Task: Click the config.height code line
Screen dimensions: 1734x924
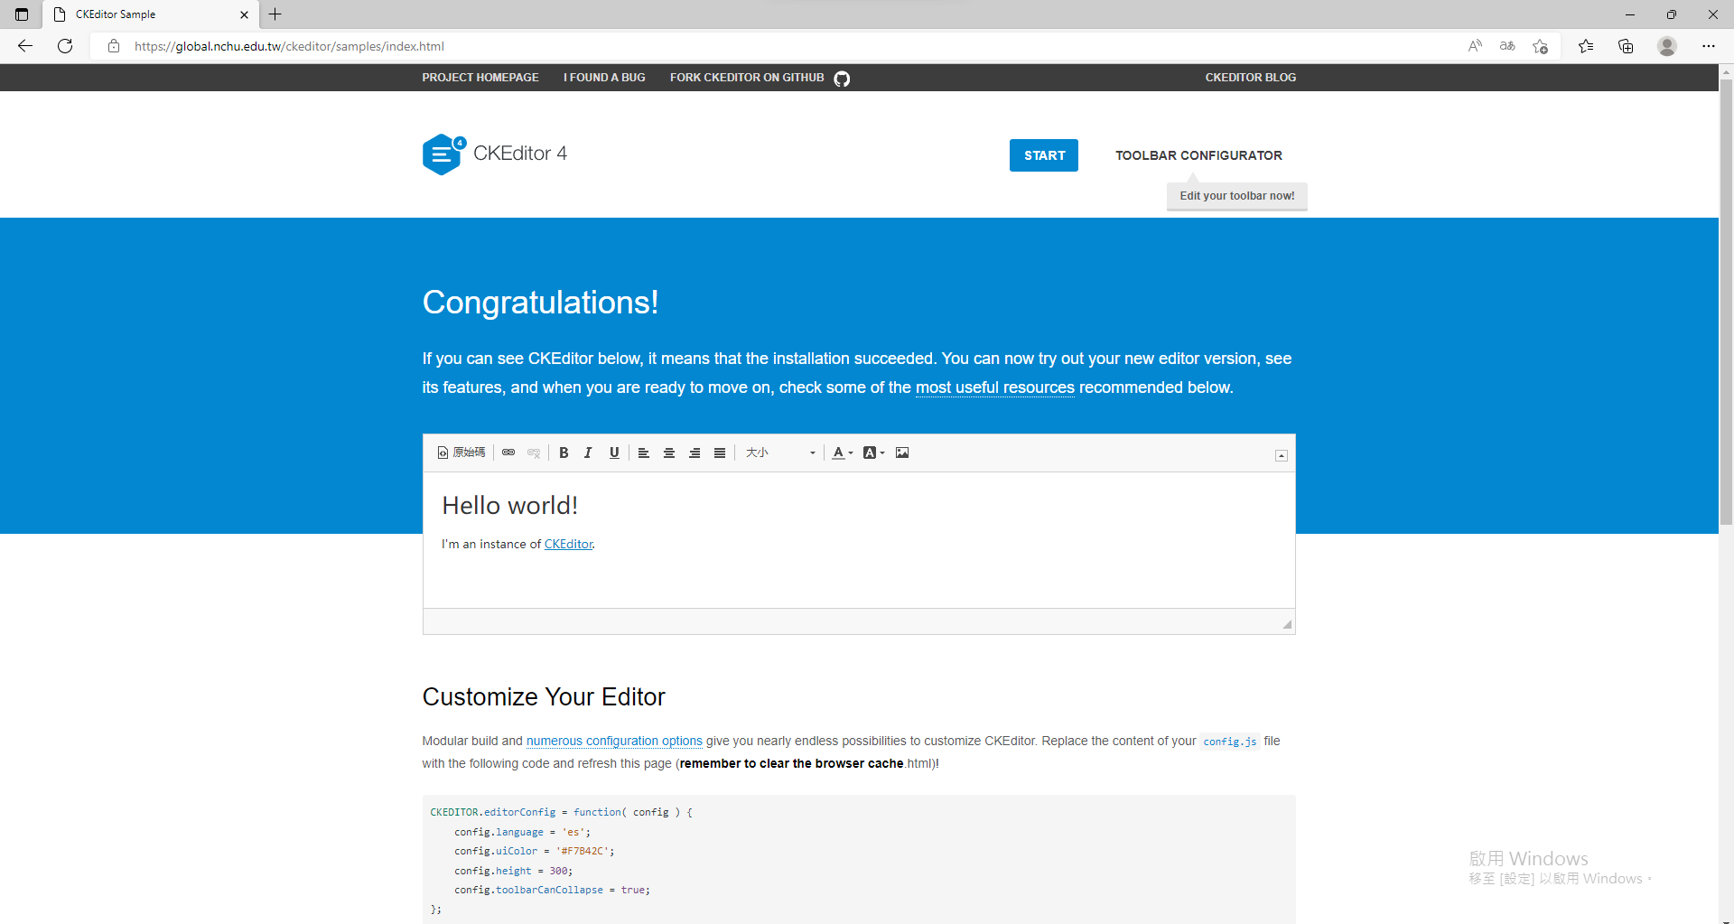Action: [513, 871]
